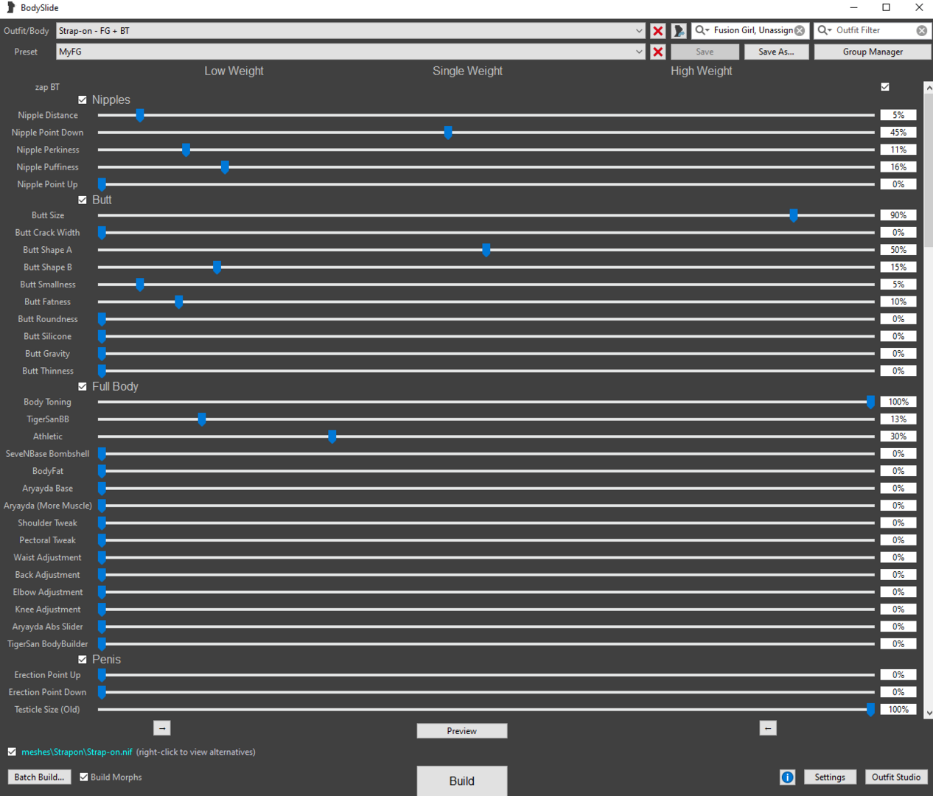The width and height of the screenshot is (933, 796).
Task: Click the Outfit Filter text field
Action: click(874, 30)
